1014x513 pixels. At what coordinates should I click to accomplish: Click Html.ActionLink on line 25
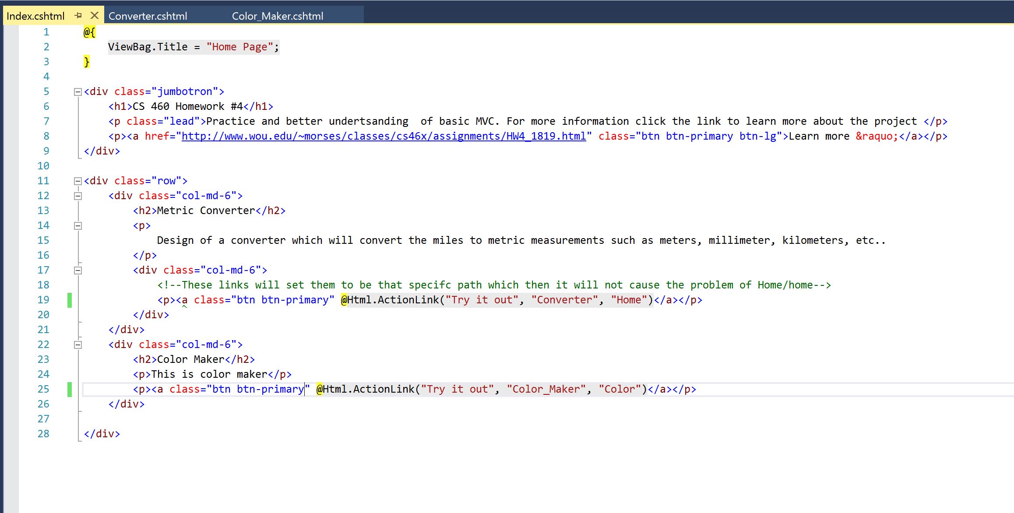[369, 389]
